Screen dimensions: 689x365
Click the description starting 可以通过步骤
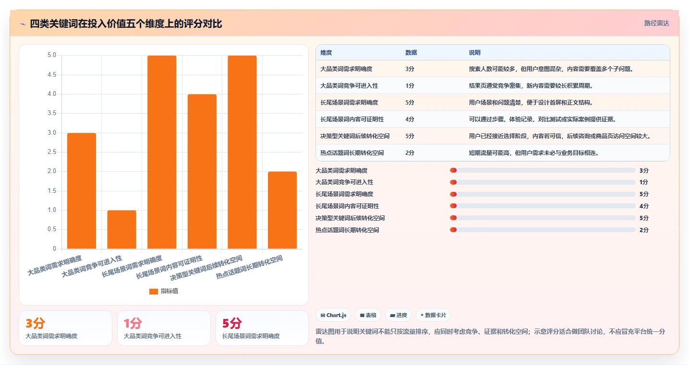(x=542, y=119)
